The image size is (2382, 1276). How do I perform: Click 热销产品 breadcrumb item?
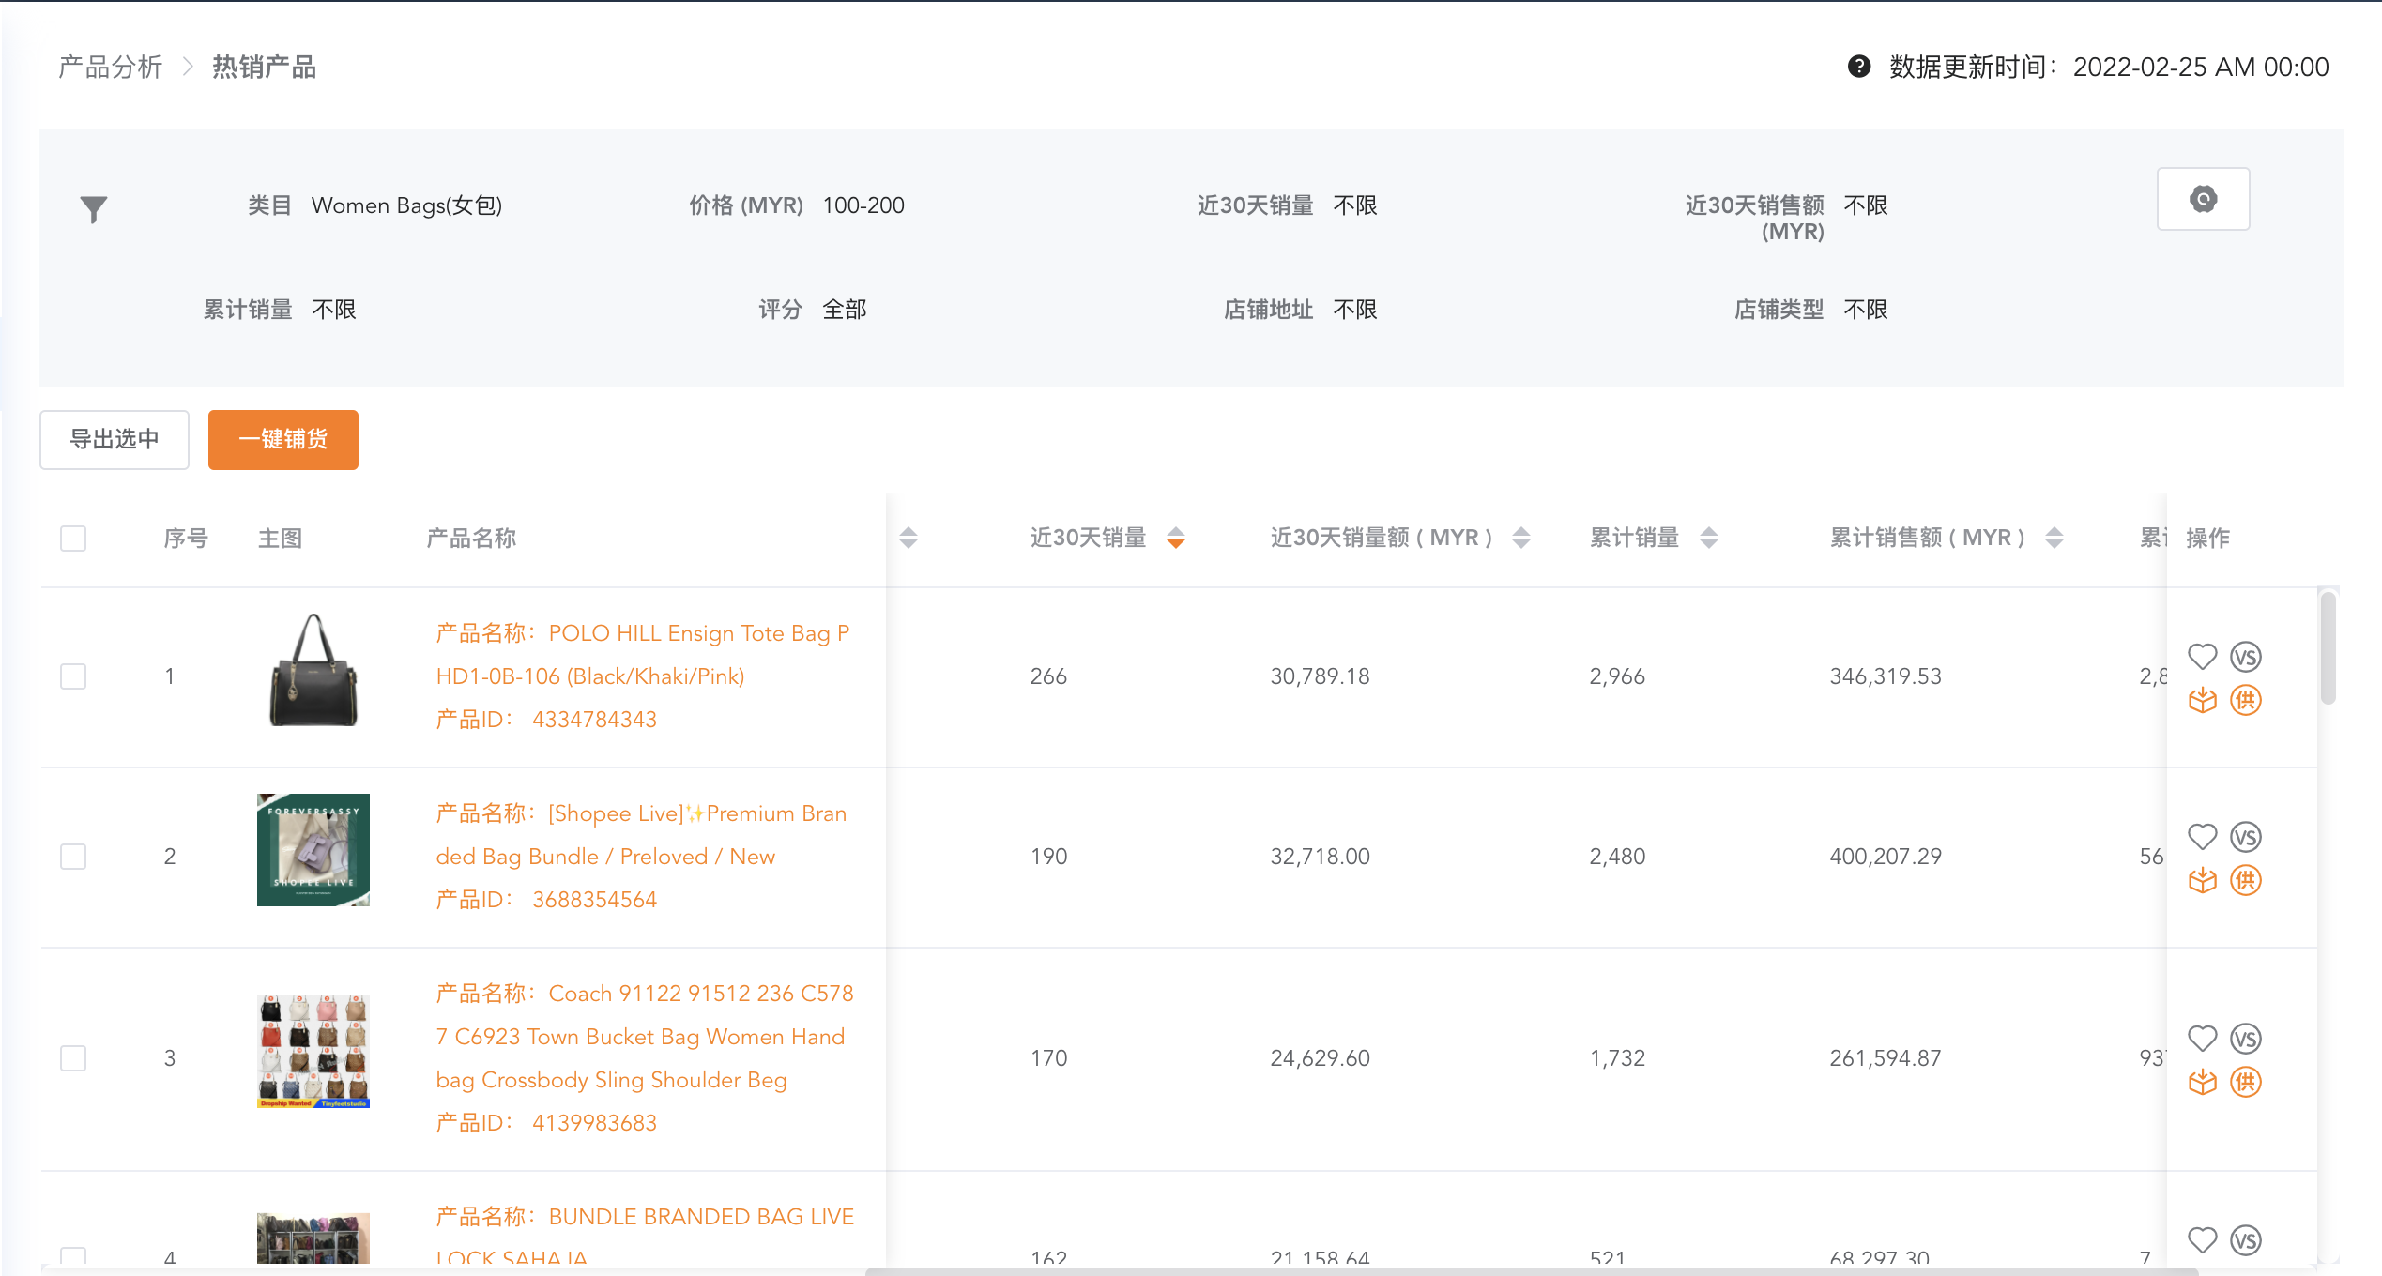264,67
